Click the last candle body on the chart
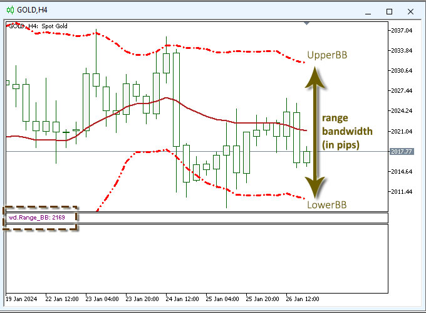The width and height of the screenshot is (426, 313). pyautogui.click(x=307, y=157)
